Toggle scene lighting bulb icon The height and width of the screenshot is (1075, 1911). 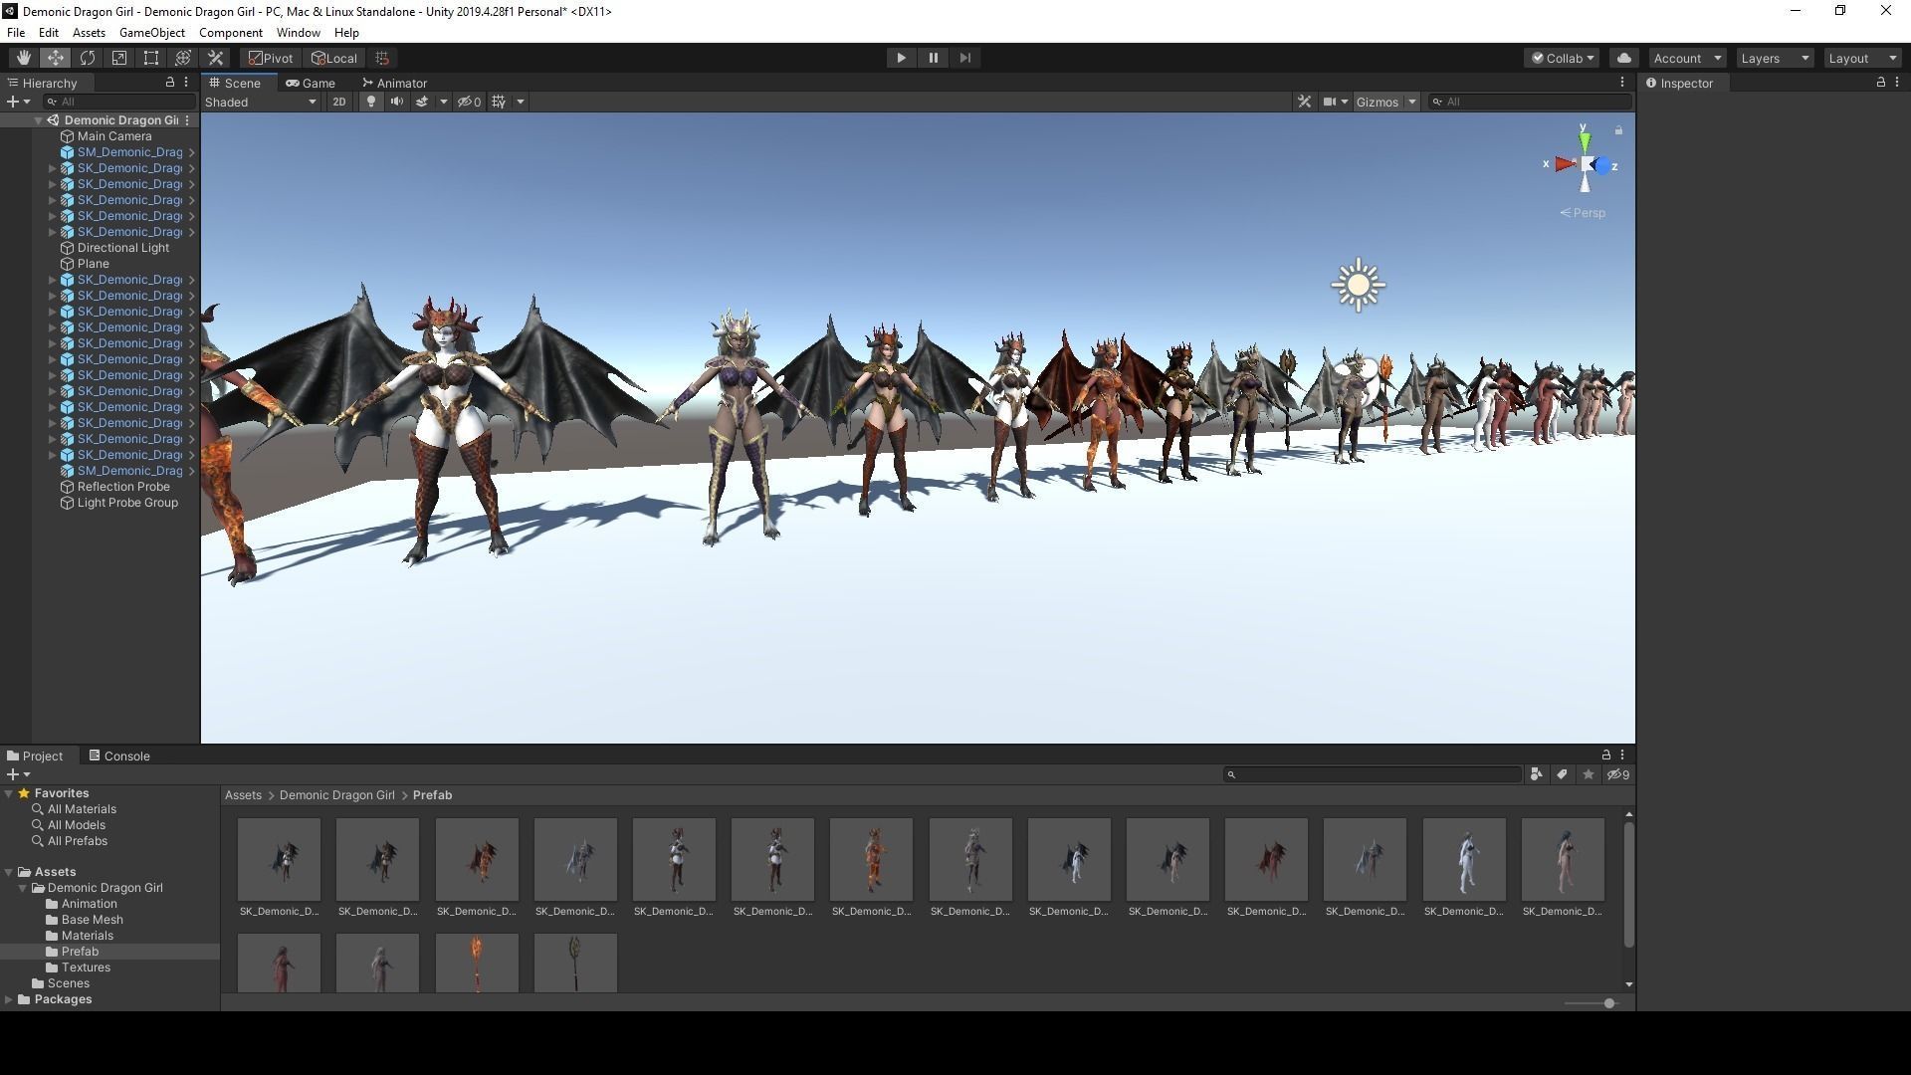(371, 102)
